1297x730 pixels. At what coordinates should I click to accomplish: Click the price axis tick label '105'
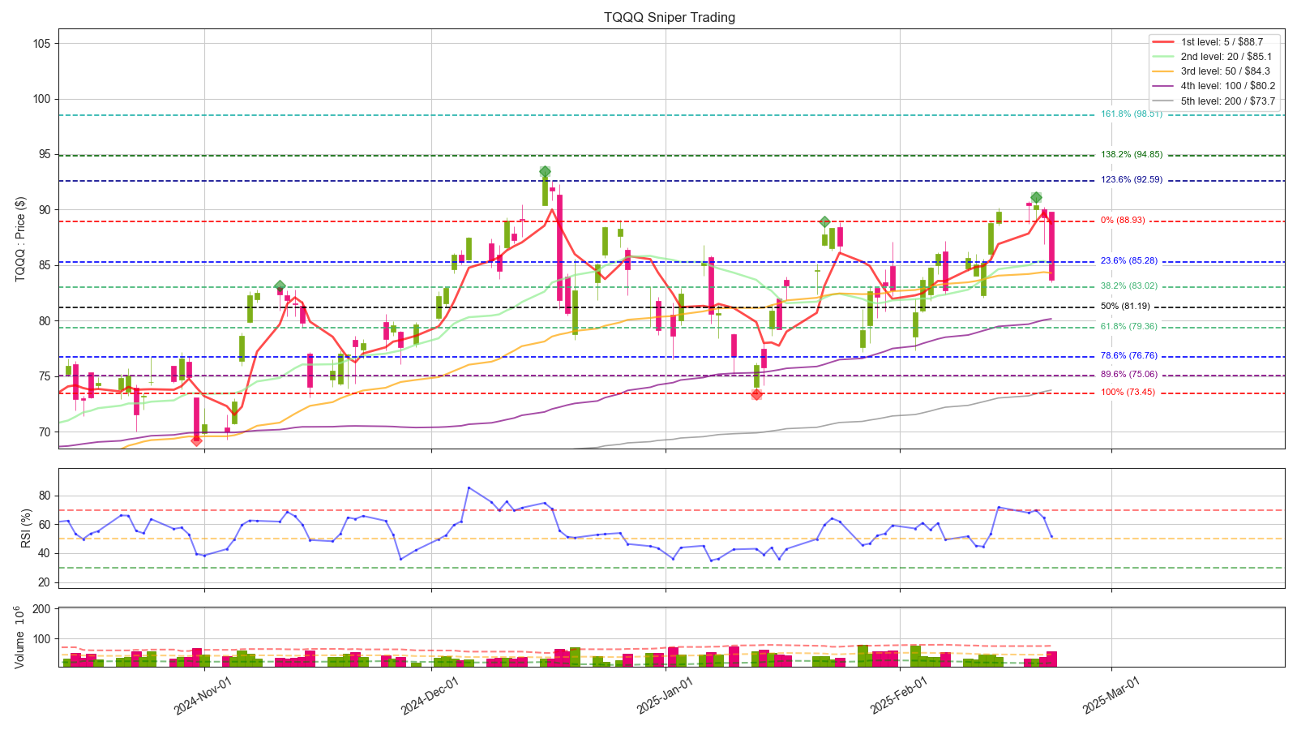coord(41,44)
